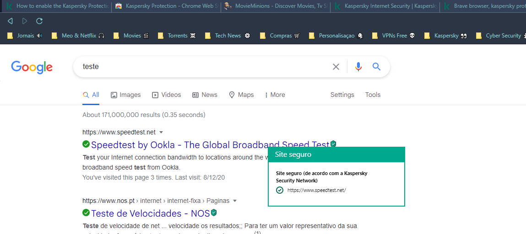The width and height of the screenshot is (526, 234).
Task: Submit search with the magnifying glass icon
Action: (376, 67)
